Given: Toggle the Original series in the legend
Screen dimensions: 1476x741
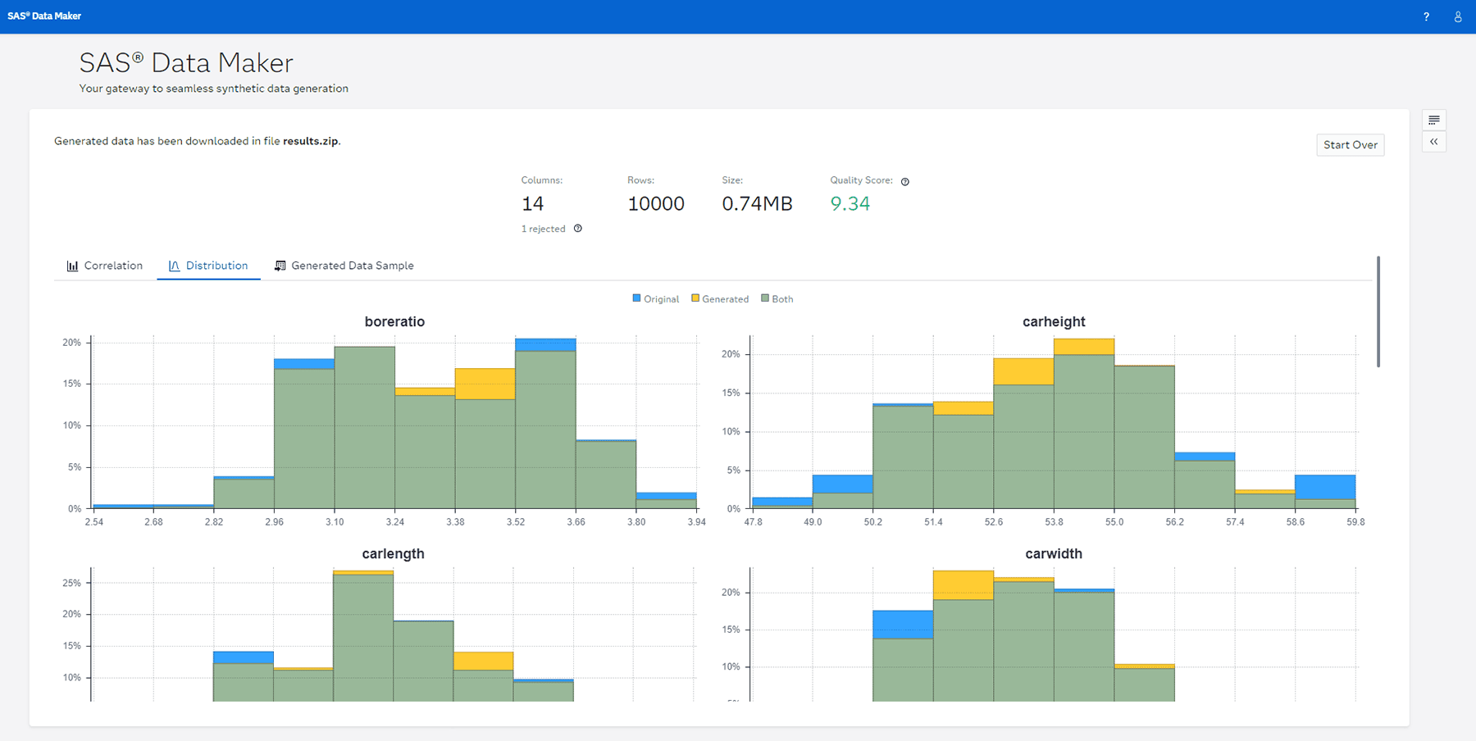Looking at the screenshot, I should tap(656, 298).
